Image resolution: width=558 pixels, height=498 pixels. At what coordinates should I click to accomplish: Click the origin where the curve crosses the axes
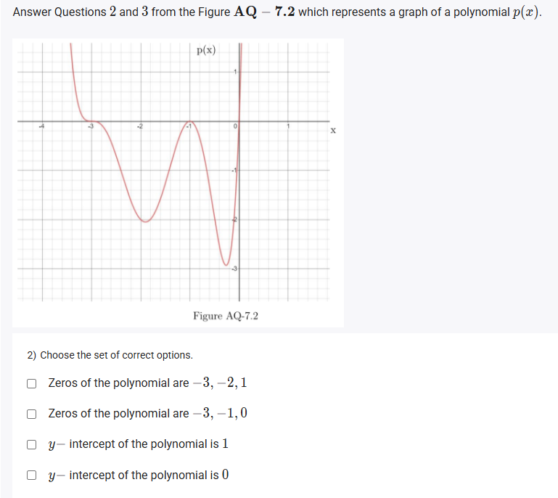point(239,121)
